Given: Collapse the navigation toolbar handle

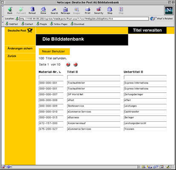Looking at the screenshot, I should coord(3,11).
